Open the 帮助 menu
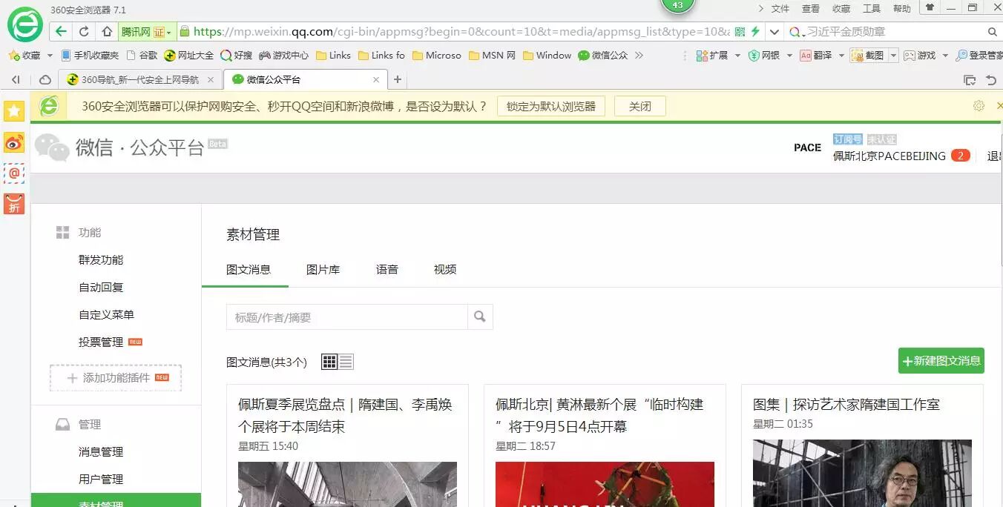This screenshot has width=1003, height=507. coord(902,9)
